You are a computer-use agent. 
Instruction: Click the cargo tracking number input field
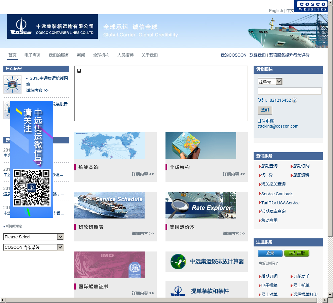click(290, 91)
